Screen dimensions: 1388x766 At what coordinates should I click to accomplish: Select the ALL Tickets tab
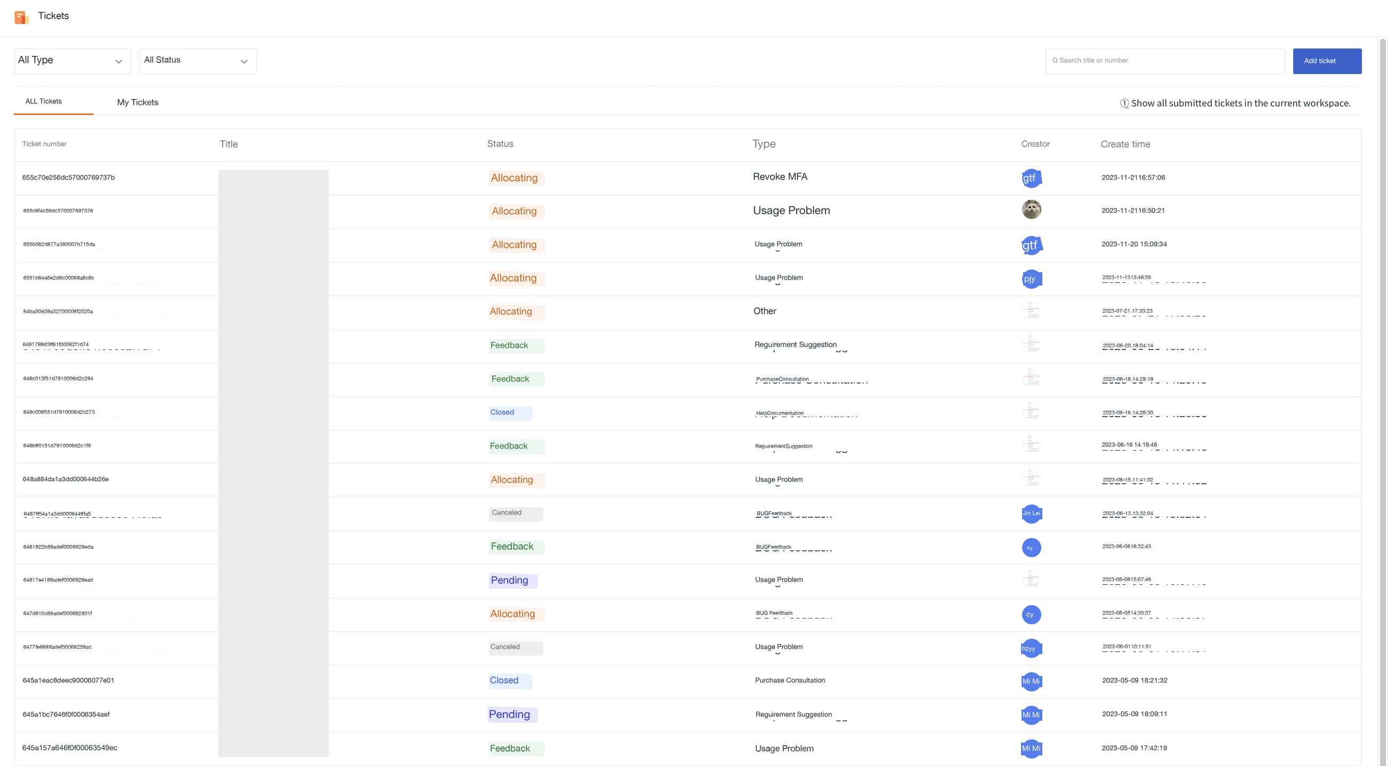44,101
